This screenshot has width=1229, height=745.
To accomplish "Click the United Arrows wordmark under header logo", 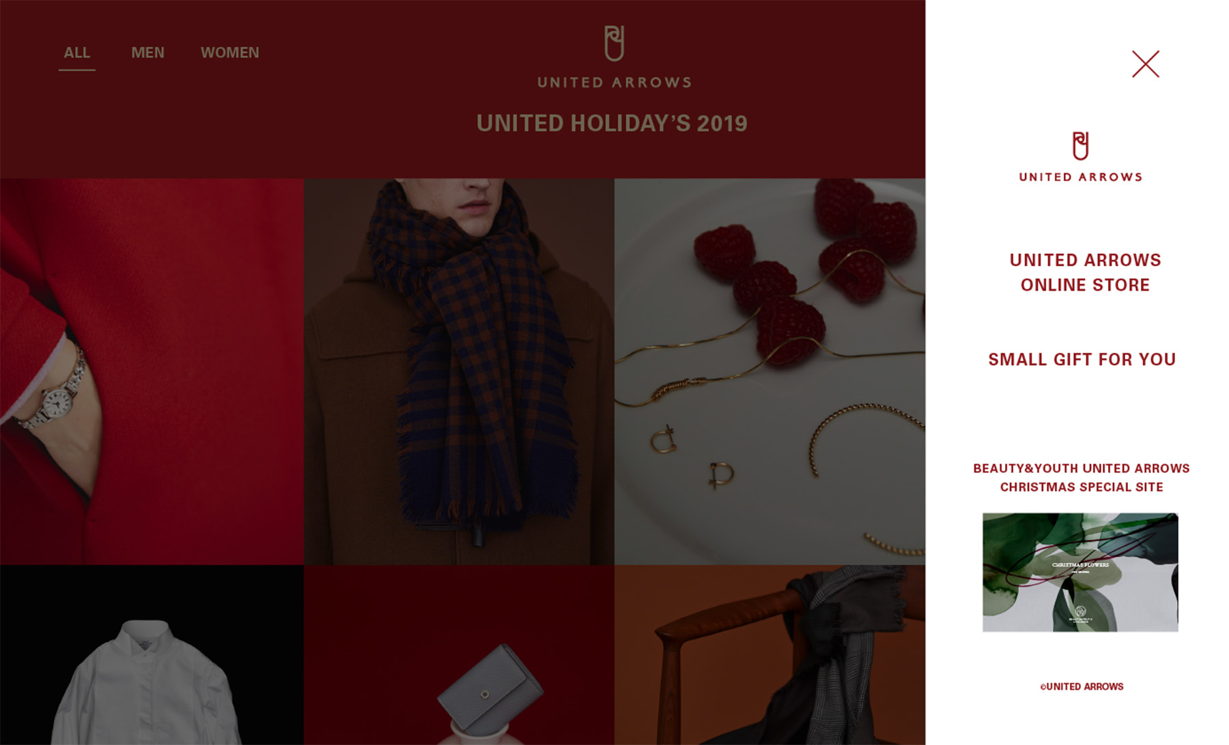I will pyautogui.click(x=614, y=83).
